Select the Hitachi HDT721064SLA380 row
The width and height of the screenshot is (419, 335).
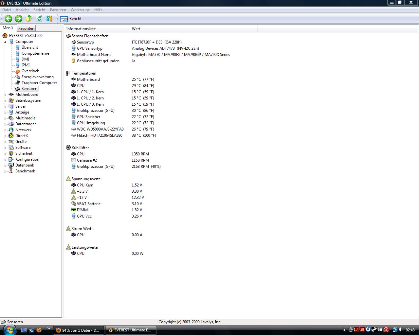[x=114, y=135]
